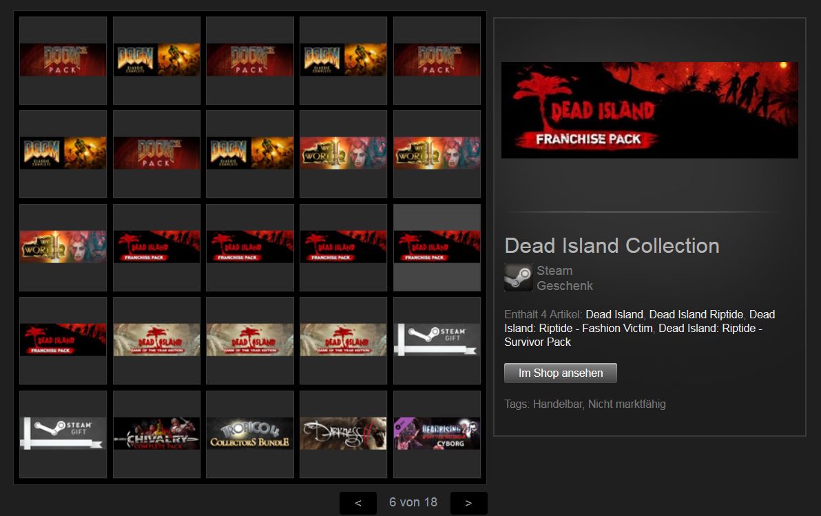The height and width of the screenshot is (516, 821).
Task: Select the Dead Island GOTY item beside Steam Gift
Action: pos(344,340)
